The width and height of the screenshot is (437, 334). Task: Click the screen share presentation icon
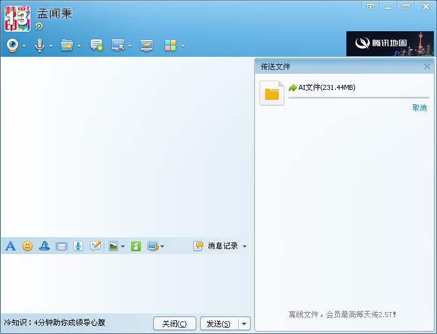[146, 46]
